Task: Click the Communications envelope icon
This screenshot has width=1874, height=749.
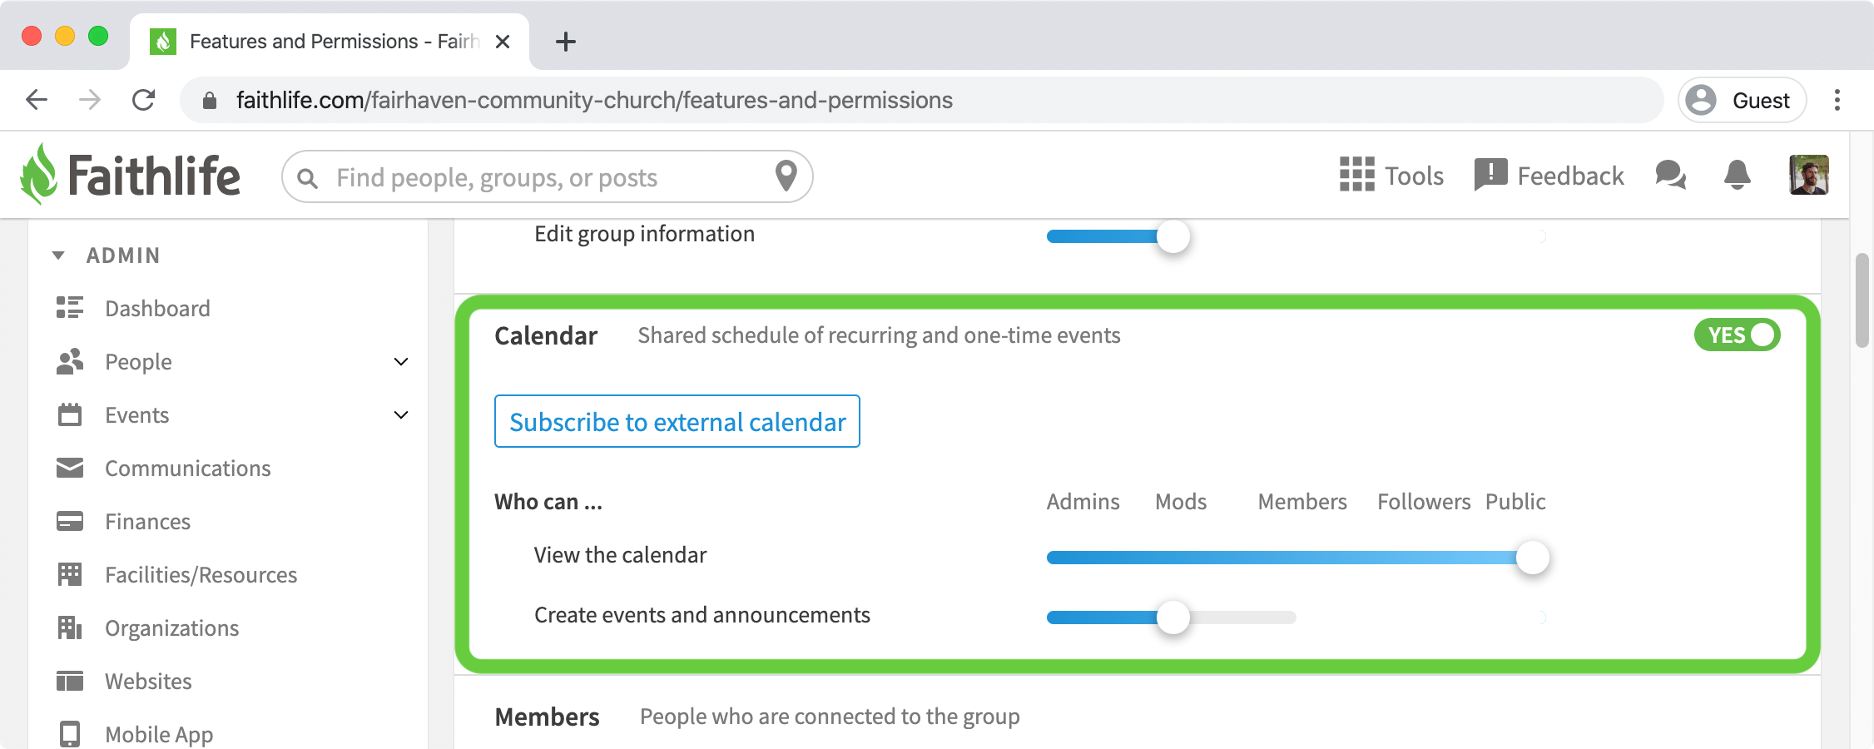Action: coord(70,468)
